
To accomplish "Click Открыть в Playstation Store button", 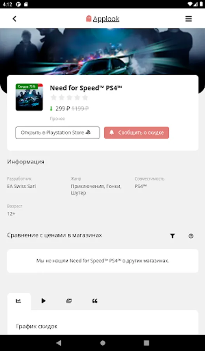I will (58, 133).
